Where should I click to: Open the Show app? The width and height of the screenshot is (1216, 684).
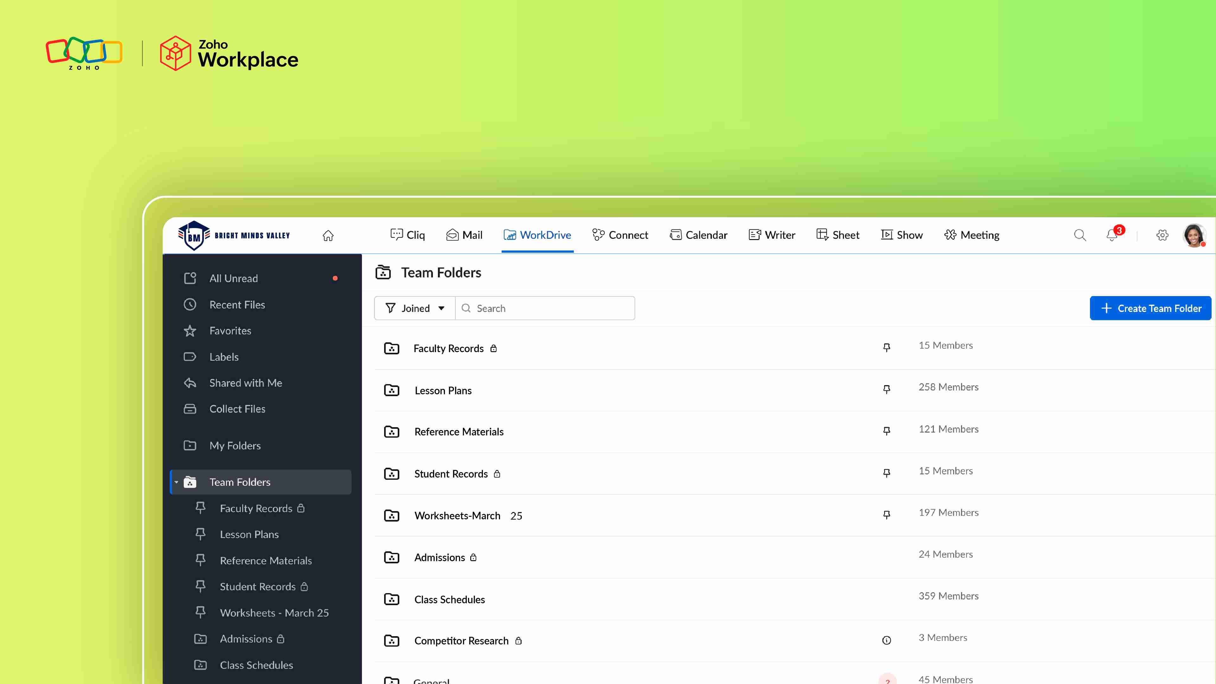click(902, 235)
